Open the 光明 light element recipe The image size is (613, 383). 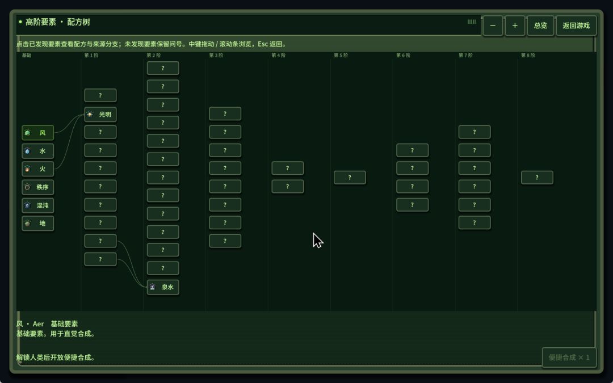click(100, 115)
